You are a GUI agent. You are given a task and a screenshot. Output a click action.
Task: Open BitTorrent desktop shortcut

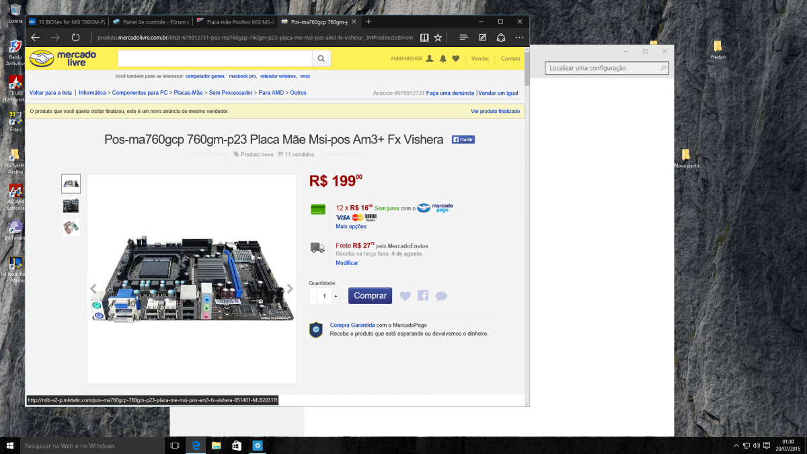click(15, 230)
